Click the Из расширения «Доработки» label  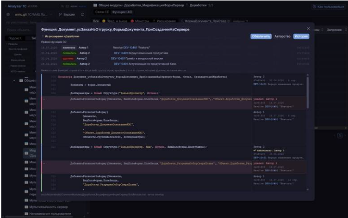[62, 36]
